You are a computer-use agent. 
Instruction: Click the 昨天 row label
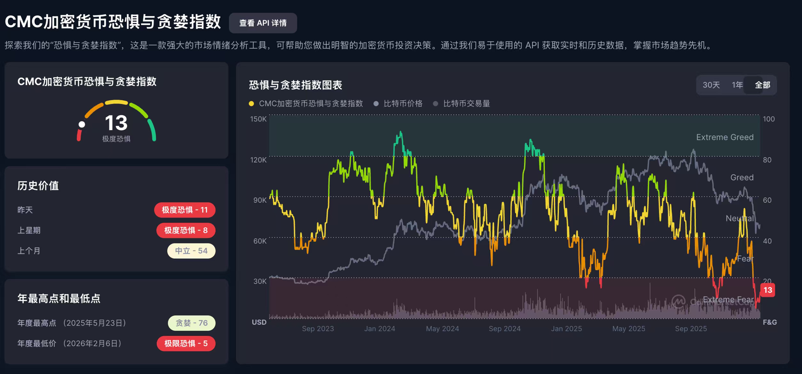tap(25, 210)
